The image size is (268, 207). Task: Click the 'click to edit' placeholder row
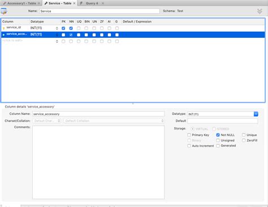[x=12, y=41]
